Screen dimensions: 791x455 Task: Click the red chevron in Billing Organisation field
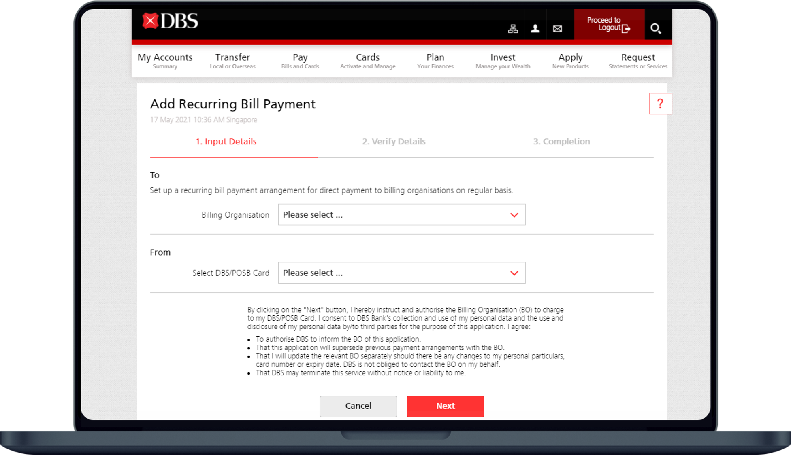(x=514, y=215)
